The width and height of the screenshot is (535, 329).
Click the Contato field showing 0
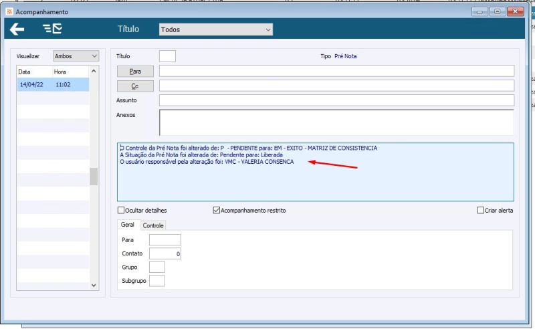(165, 253)
